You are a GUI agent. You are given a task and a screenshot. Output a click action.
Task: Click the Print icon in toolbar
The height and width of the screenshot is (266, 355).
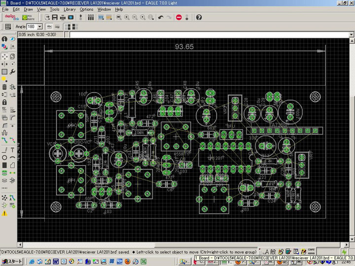tap(62, 17)
